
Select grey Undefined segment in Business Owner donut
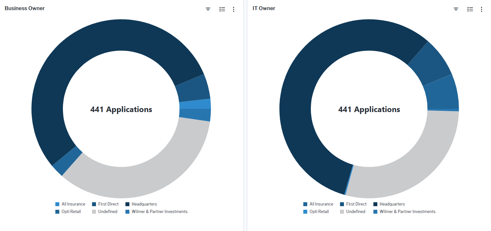147,176
